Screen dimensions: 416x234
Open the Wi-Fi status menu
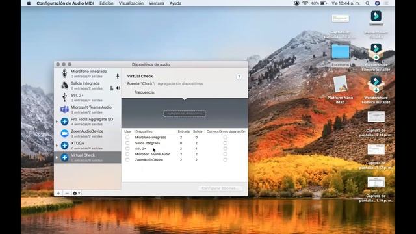305,3
